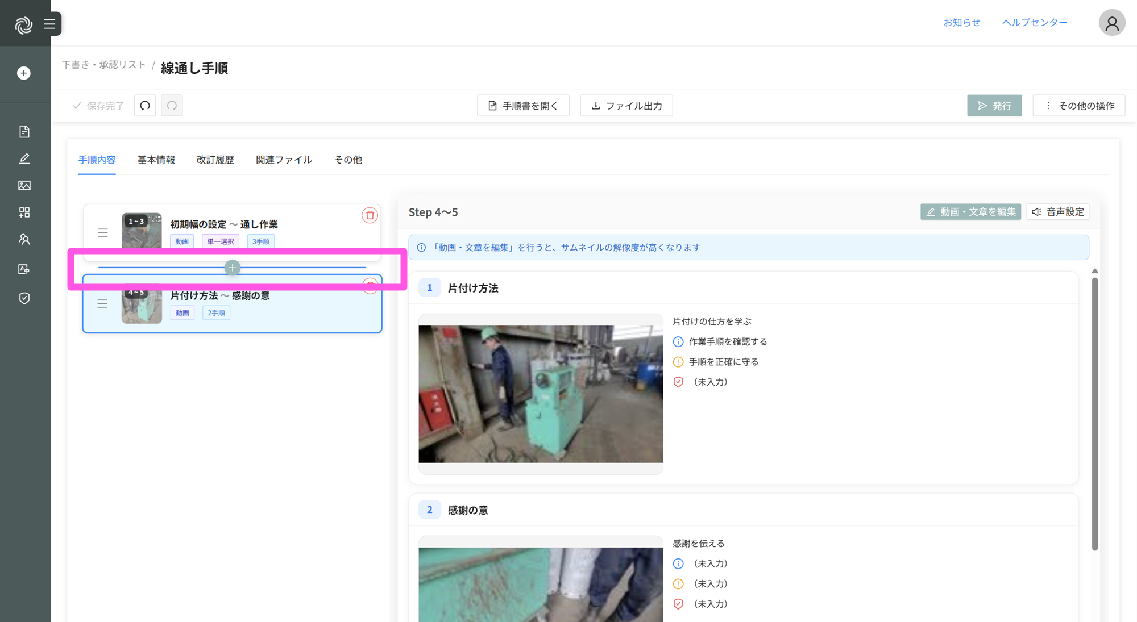Click the plus create icon in sidebar
Viewport: 1137px width, 622px height.
tap(24, 73)
